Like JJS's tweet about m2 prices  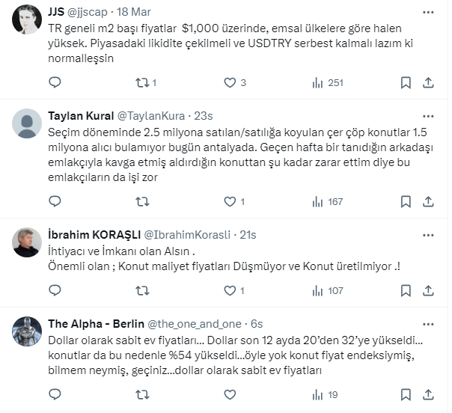230,82
